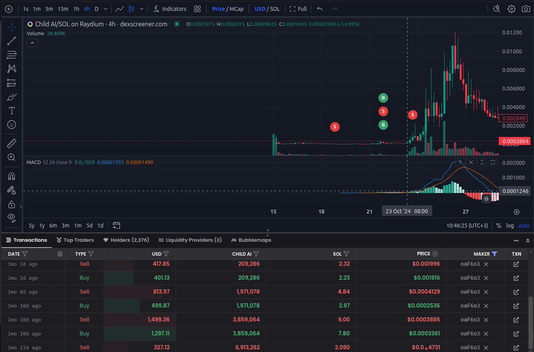This screenshot has width=534, height=352.
Task: Filter transactions by DATE column
Action: click(x=25, y=254)
